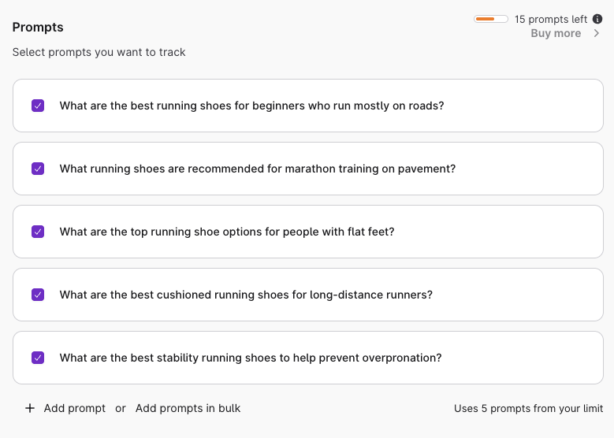Click the chevron arrow next to Buy more
This screenshot has height=438, width=614.
tap(597, 33)
